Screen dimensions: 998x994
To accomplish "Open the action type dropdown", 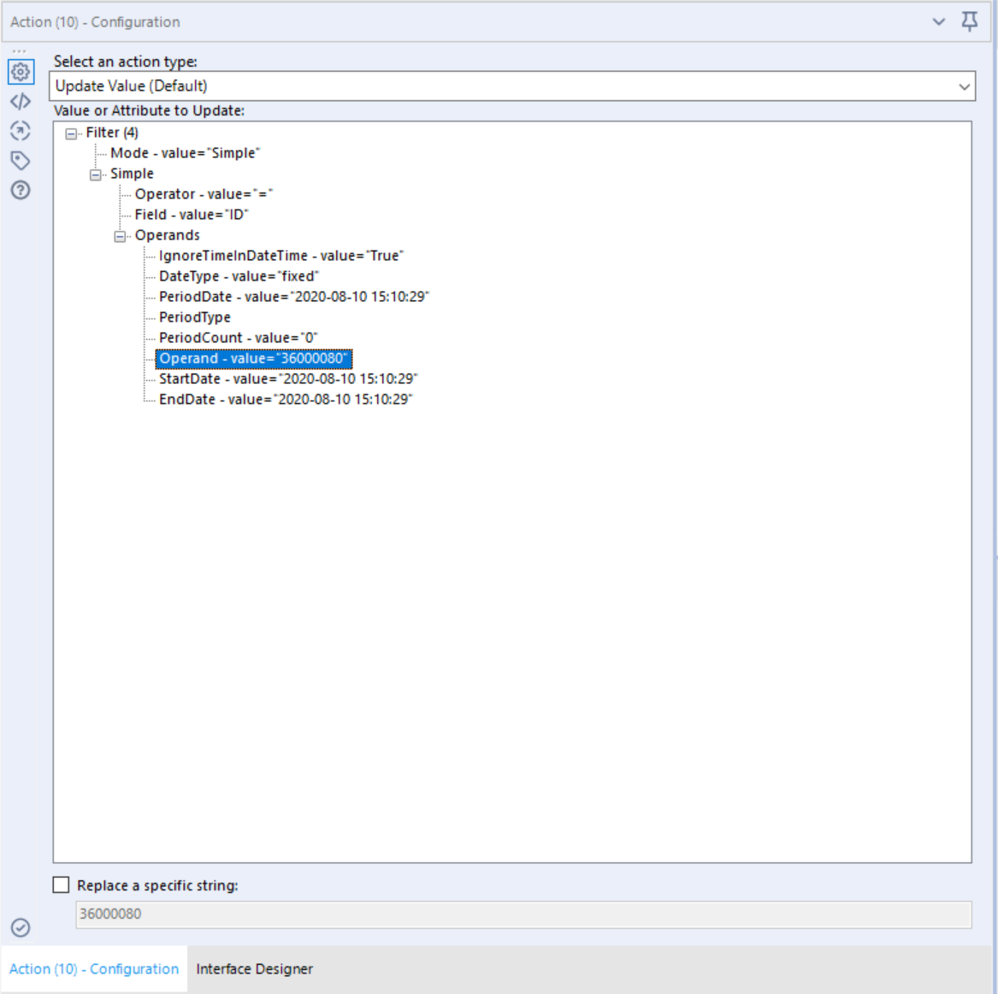I will (x=965, y=86).
